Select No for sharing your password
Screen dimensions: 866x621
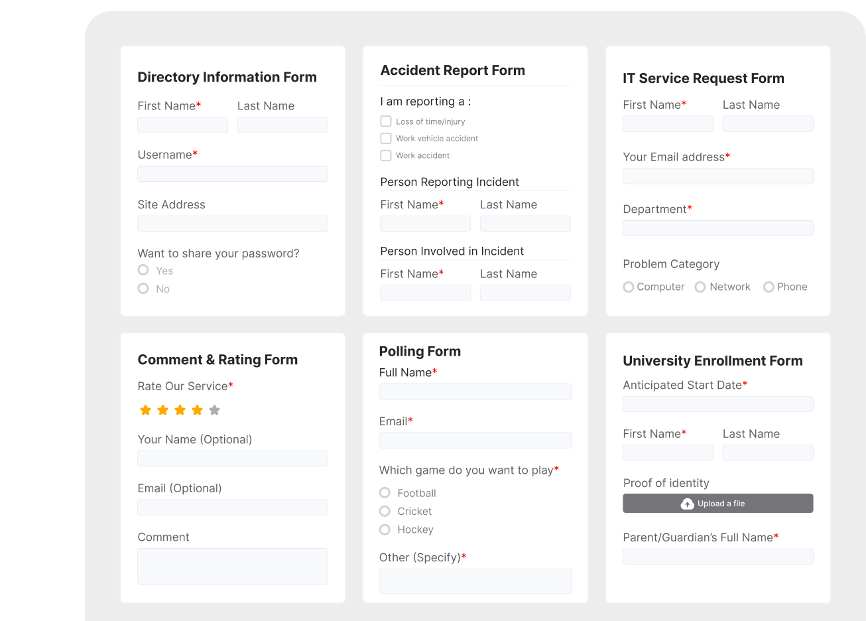(143, 289)
